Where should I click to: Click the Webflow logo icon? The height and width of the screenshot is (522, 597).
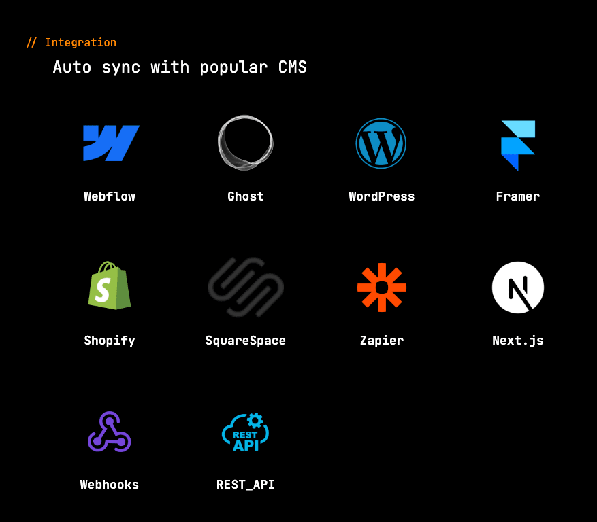coord(111,143)
